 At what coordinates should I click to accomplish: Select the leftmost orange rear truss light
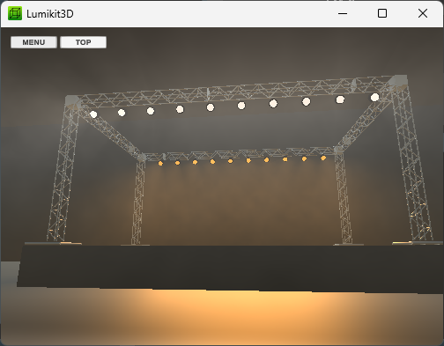click(x=160, y=163)
